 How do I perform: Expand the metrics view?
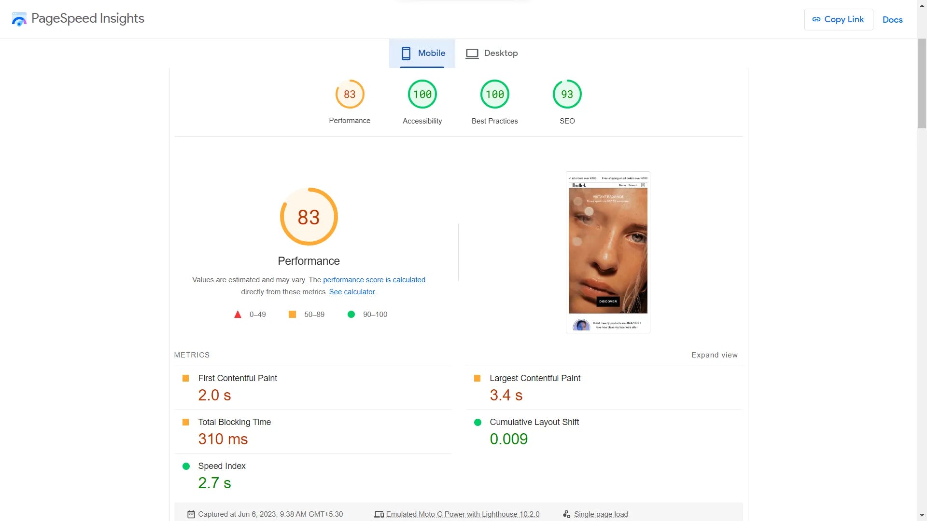(x=714, y=355)
